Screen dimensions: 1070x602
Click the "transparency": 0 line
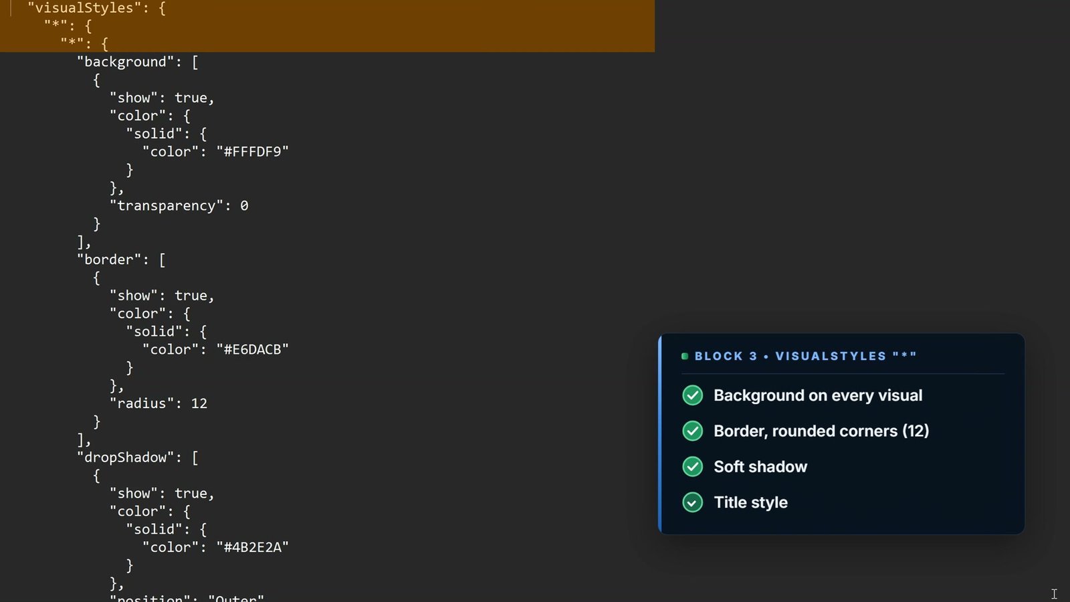pos(179,206)
